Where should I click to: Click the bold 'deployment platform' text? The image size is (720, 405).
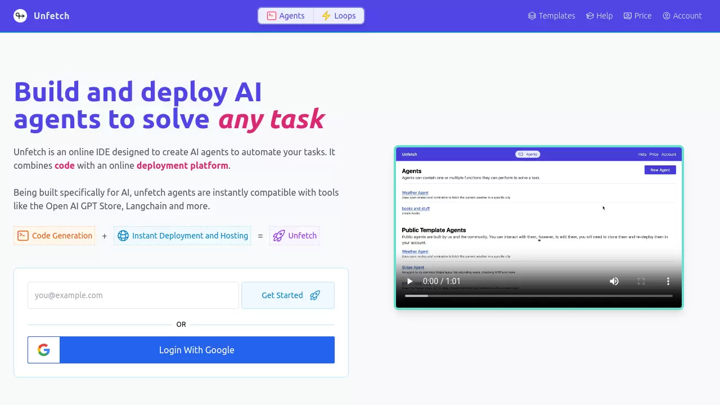[182, 165]
